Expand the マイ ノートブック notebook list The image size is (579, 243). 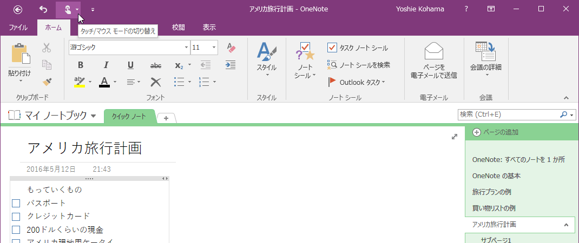coord(93,116)
